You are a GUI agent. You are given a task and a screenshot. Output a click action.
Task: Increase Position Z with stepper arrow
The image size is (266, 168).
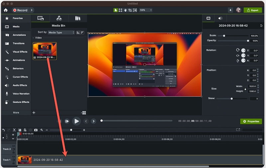pyautogui.click(x=258, y=79)
